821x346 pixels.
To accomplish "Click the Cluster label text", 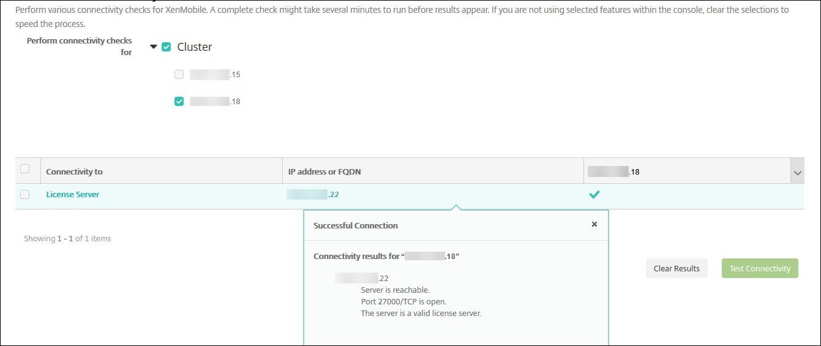I will pos(195,47).
